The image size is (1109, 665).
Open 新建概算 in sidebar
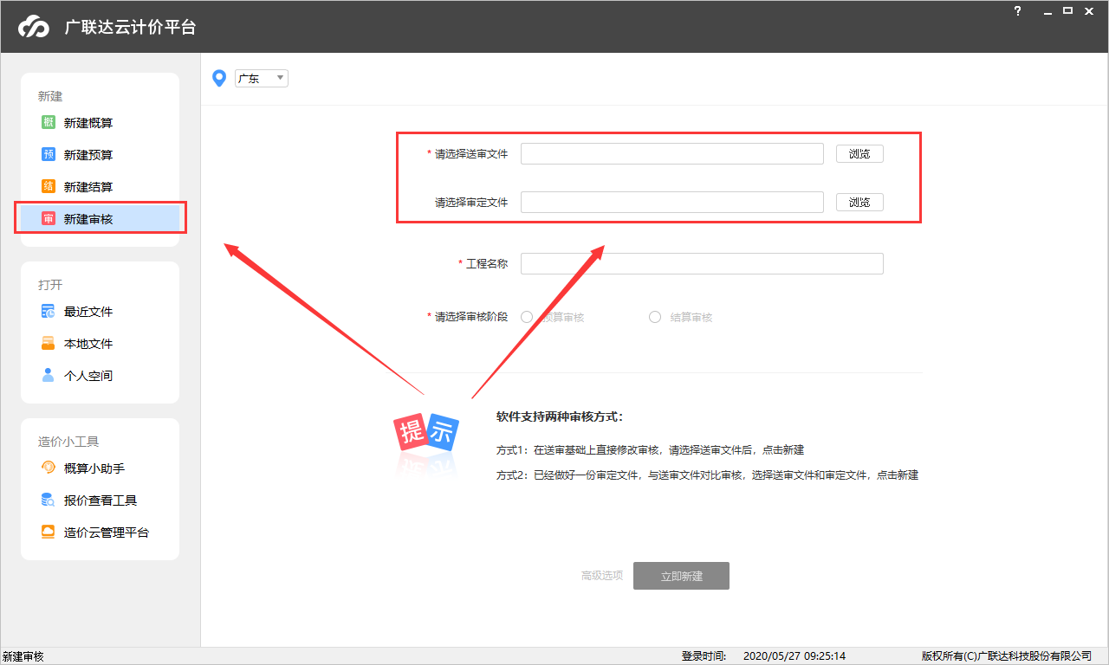pyautogui.click(x=100, y=123)
